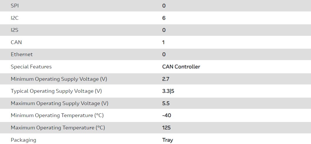Click the 125 temperature value
Viewport: 311px width, 144px height.
(167, 128)
